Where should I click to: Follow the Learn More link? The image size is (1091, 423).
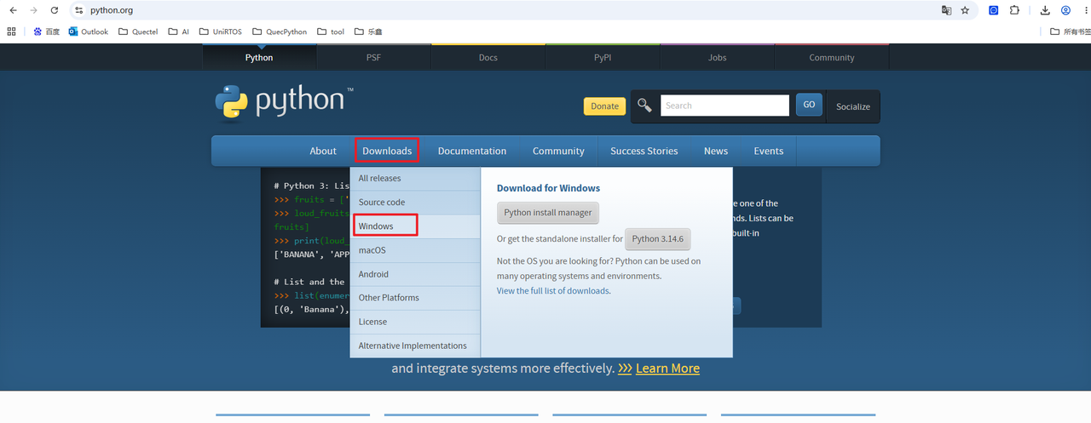(667, 369)
